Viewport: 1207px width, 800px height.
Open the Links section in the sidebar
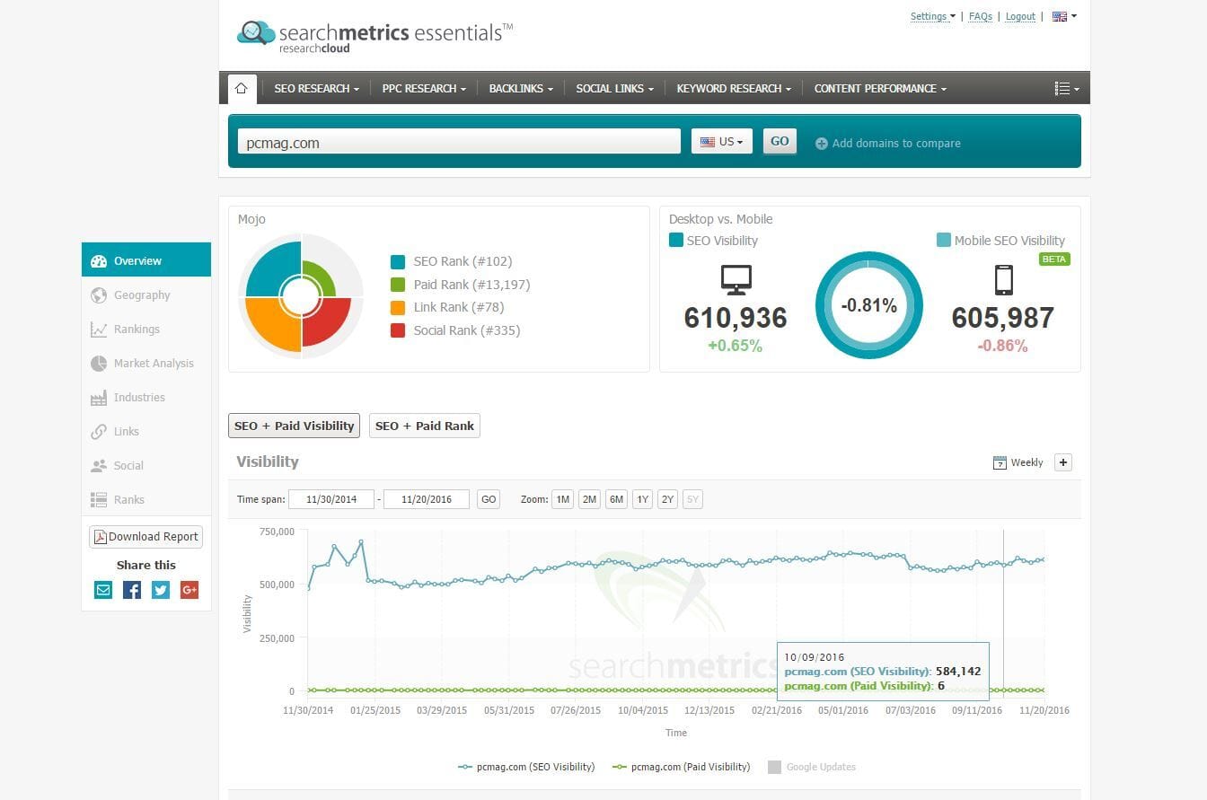(127, 431)
